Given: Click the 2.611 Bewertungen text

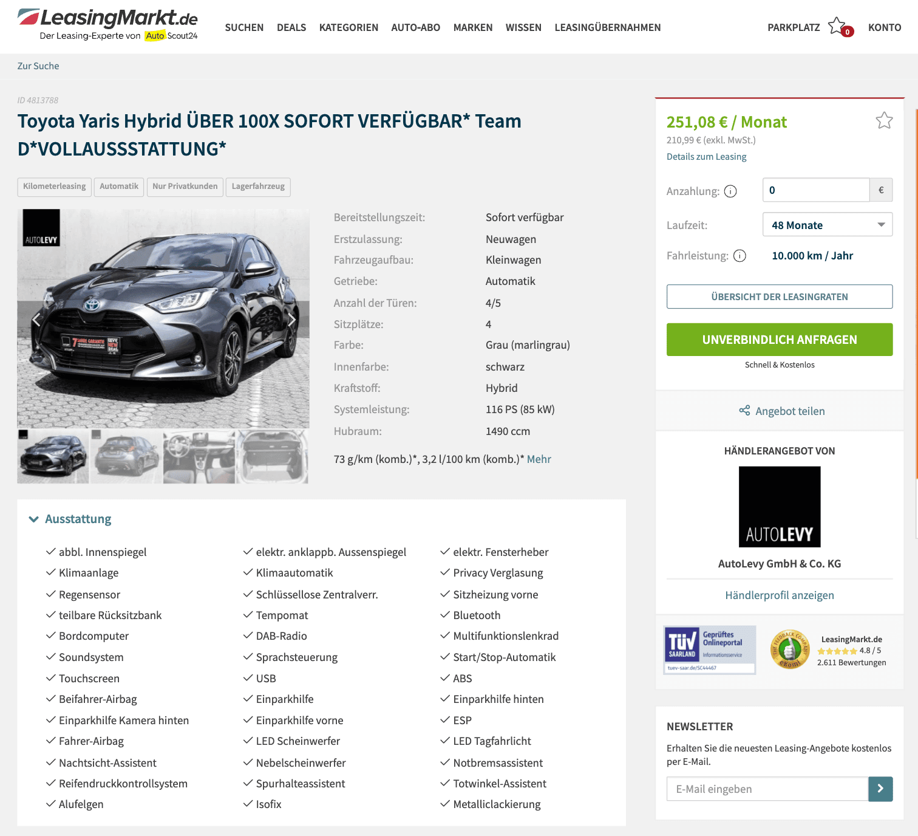Looking at the screenshot, I should [851, 663].
